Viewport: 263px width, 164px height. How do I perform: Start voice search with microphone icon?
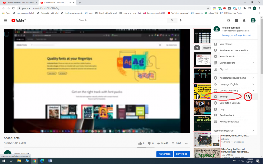(181, 20)
